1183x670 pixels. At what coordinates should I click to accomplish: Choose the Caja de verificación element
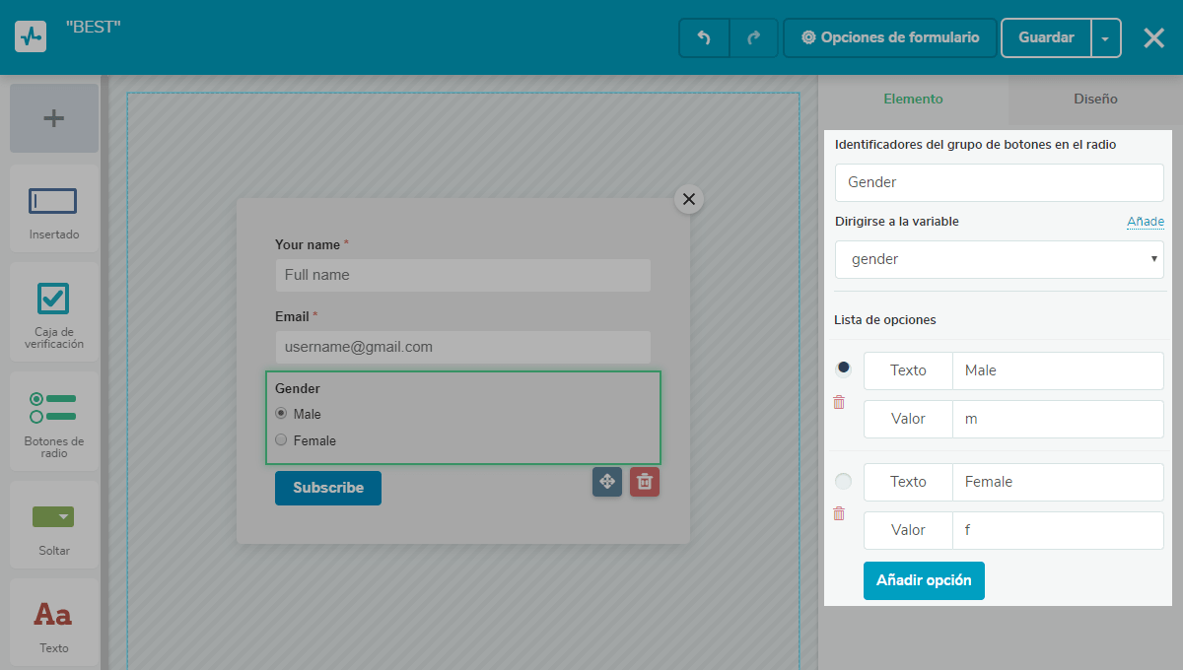coord(54,313)
